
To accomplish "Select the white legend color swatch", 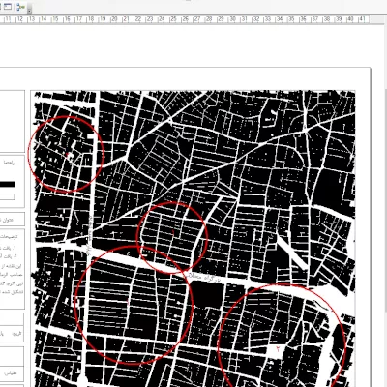I will [x=7, y=196].
